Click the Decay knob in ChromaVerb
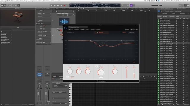Viewport: 190px width, 106px height. 101,72
